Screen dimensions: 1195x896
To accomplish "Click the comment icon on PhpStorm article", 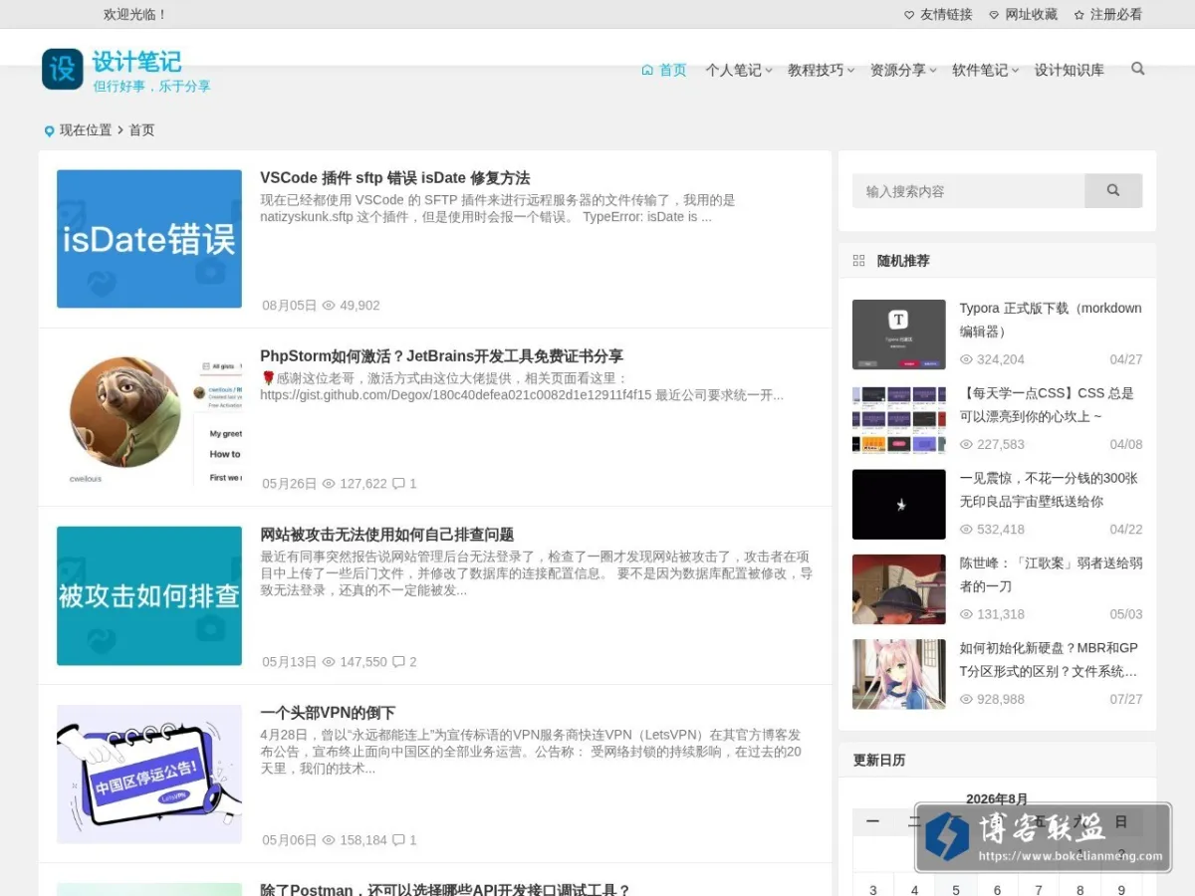I will (x=398, y=484).
